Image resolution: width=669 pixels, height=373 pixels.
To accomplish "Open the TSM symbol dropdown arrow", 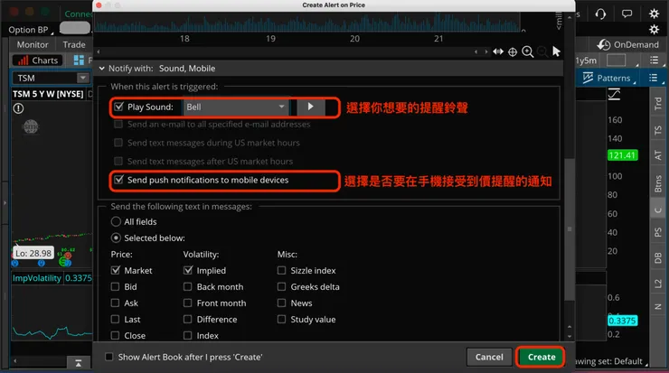I will (x=83, y=78).
